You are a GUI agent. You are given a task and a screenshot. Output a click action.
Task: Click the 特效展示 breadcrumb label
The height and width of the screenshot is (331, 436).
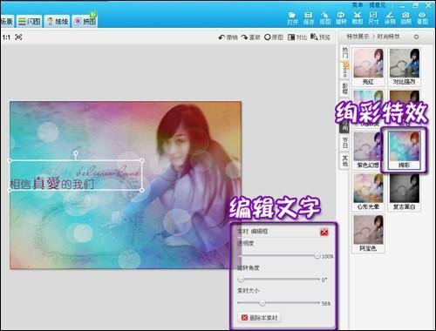(358, 37)
